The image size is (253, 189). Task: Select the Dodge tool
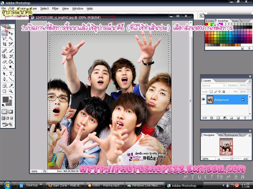[x=11, y=67]
